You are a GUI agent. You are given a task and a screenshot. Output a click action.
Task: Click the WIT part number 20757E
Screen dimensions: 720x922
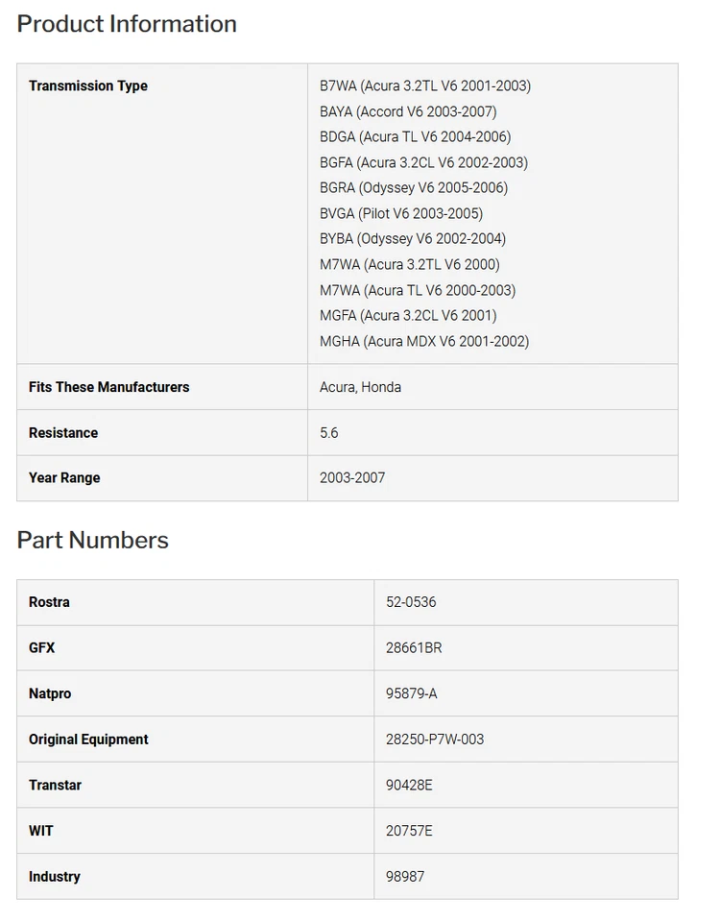click(x=409, y=831)
